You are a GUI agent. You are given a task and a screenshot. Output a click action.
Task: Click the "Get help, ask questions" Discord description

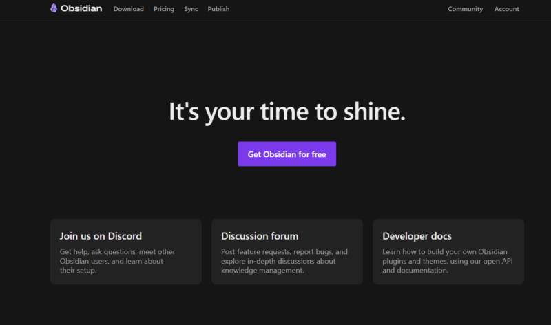click(x=117, y=261)
